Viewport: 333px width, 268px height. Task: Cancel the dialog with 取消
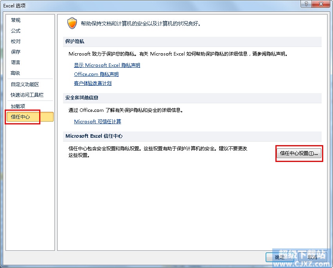click(312, 257)
